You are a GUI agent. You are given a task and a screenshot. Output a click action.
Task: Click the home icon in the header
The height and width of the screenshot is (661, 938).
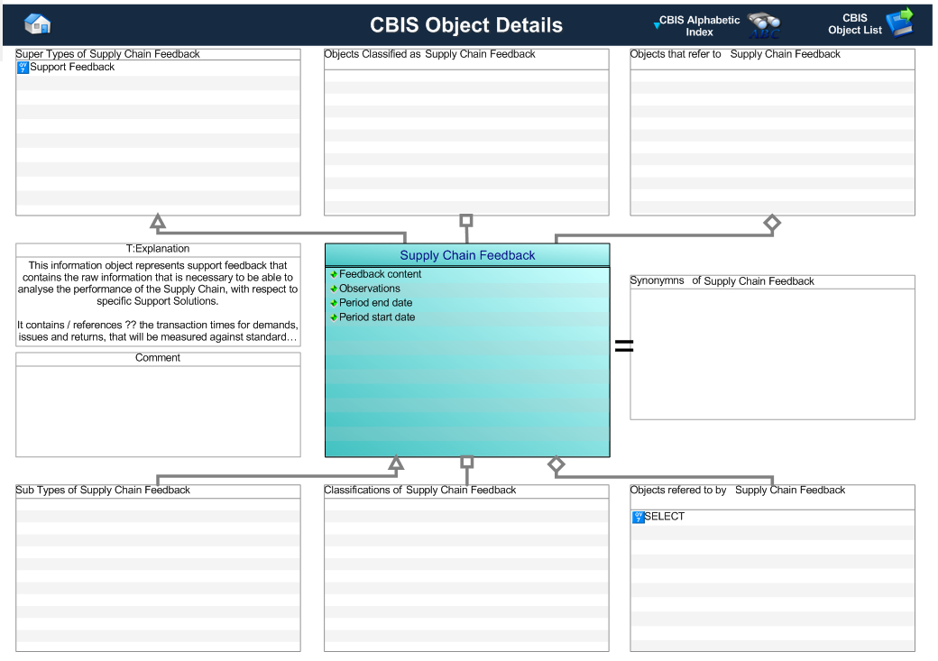(37, 24)
